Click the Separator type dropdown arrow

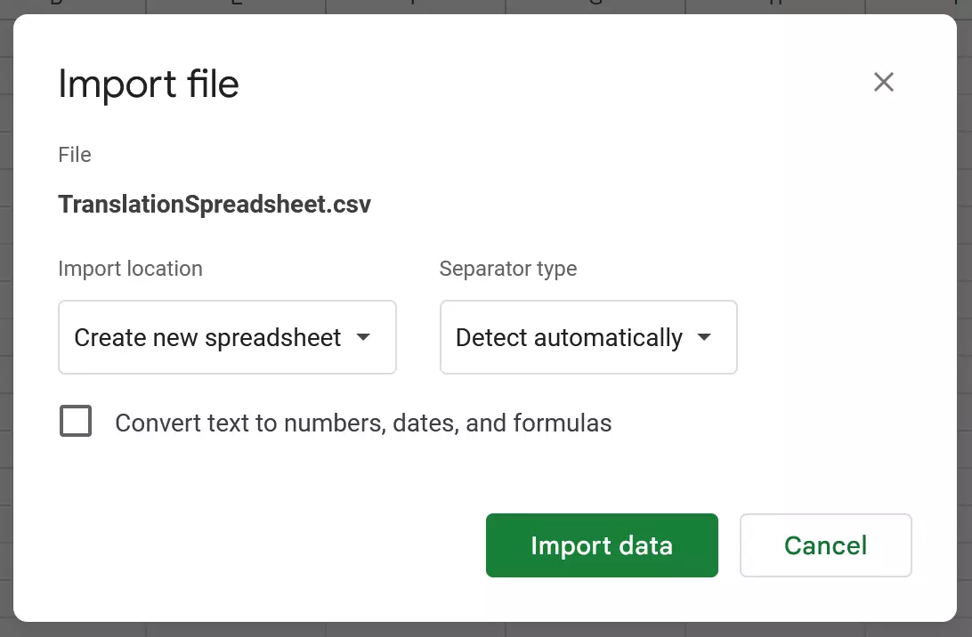coord(704,338)
